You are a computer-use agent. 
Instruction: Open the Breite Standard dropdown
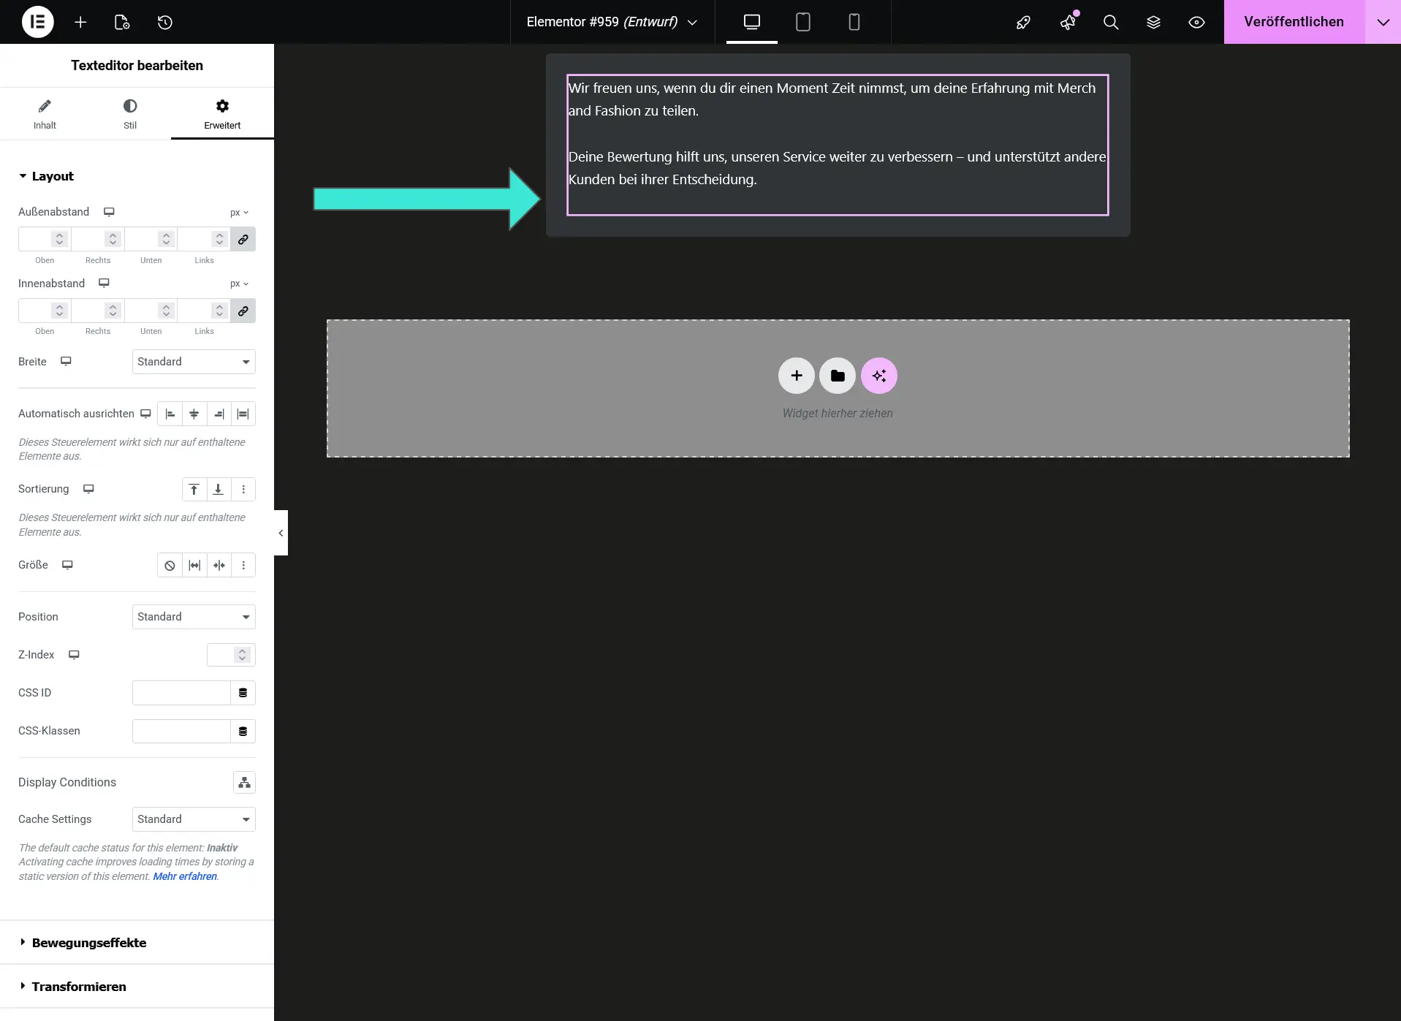click(x=193, y=362)
